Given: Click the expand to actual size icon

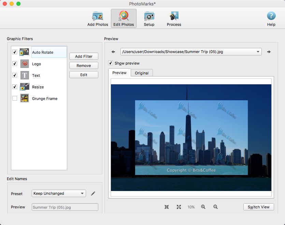Looking at the screenshot, I should (x=179, y=207).
